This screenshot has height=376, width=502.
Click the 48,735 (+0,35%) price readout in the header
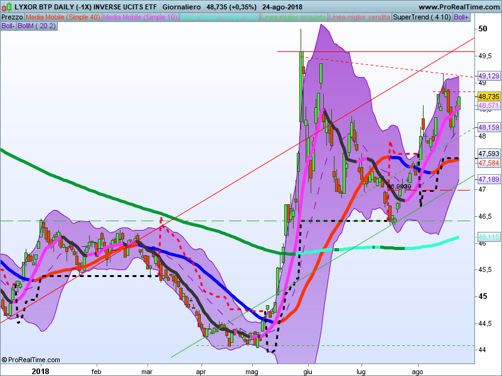(232, 7)
